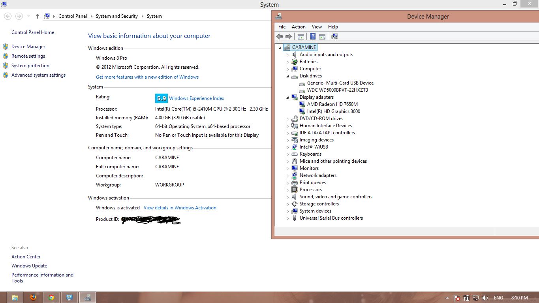Click Windows Experience Index link
This screenshot has width=539, height=303.
(197, 98)
